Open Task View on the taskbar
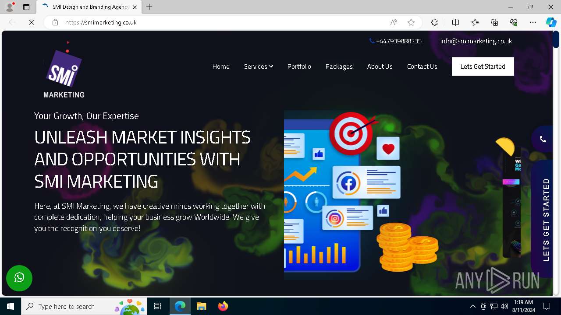This screenshot has height=315, width=561. click(158, 306)
